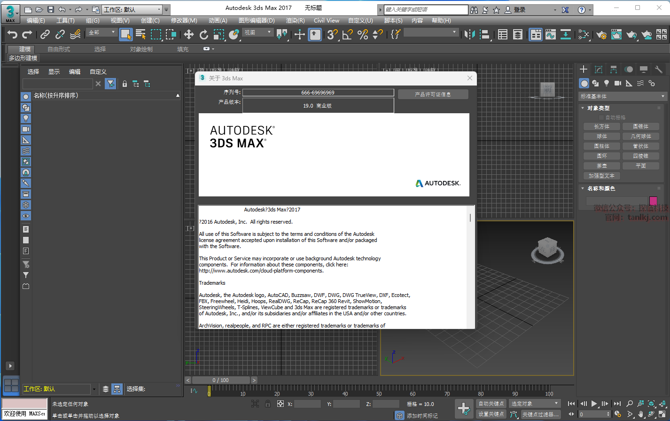This screenshot has height=421, width=670.
Task: Switch to the Modify panel tab
Action: pyautogui.click(x=599, y=70)
